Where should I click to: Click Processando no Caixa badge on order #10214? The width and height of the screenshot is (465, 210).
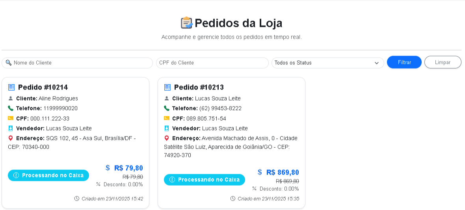click(x=48, y=175)
